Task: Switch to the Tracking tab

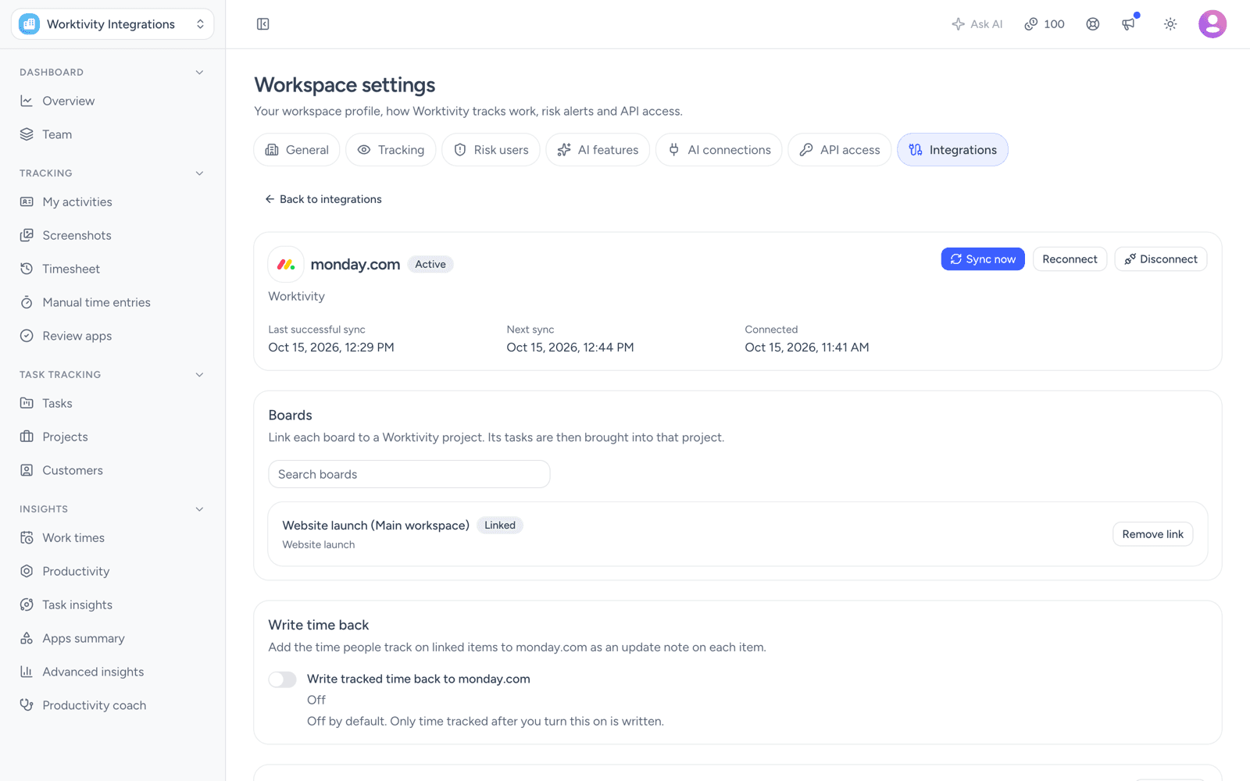Action: click(391, 150)
